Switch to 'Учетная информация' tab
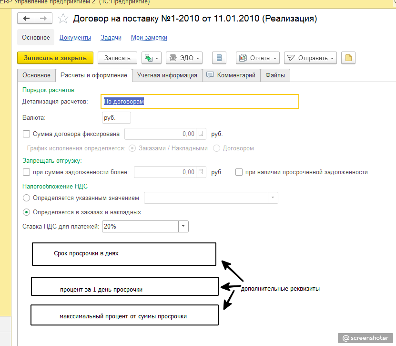Screen dimensions: 396x346 (167, 75)
